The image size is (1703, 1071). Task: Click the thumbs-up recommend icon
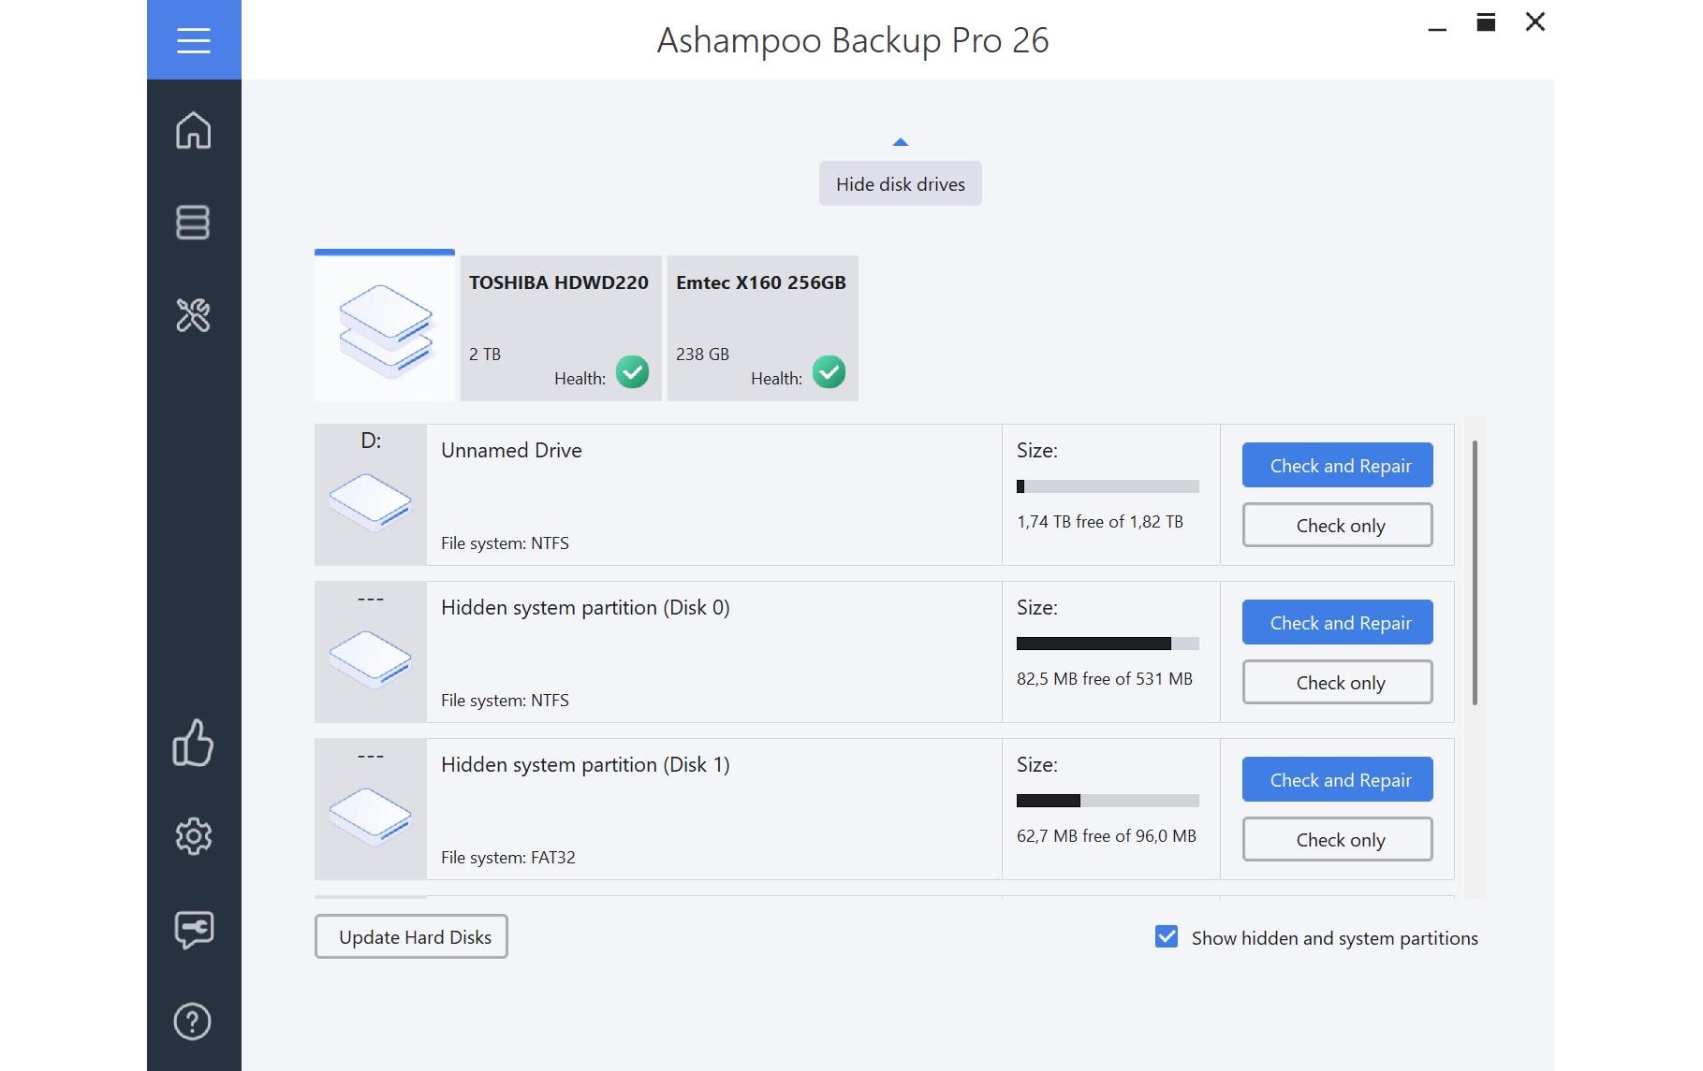pos(194,744)
